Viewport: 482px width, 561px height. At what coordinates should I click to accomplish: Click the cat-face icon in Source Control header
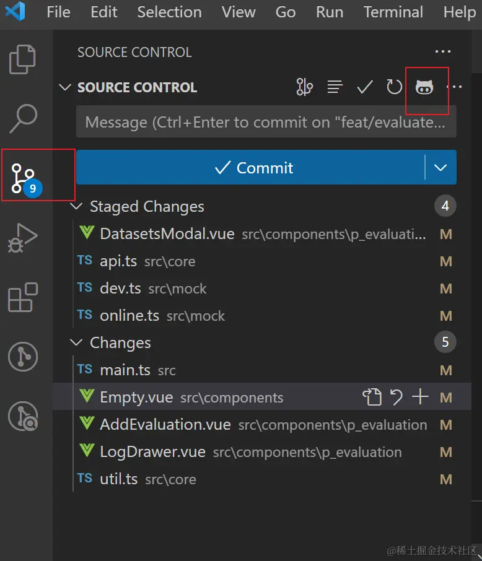424,87
